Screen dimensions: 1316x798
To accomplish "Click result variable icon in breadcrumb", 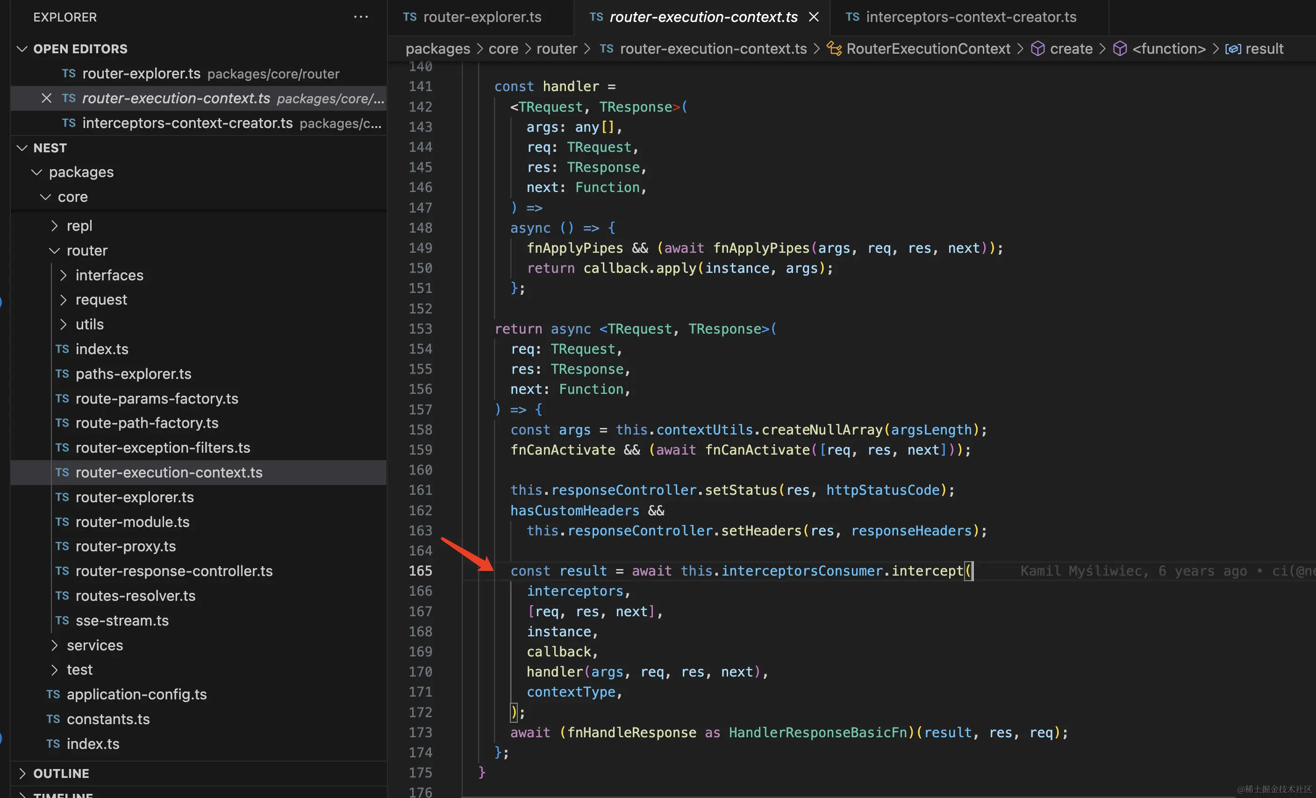I will 1233,49.
